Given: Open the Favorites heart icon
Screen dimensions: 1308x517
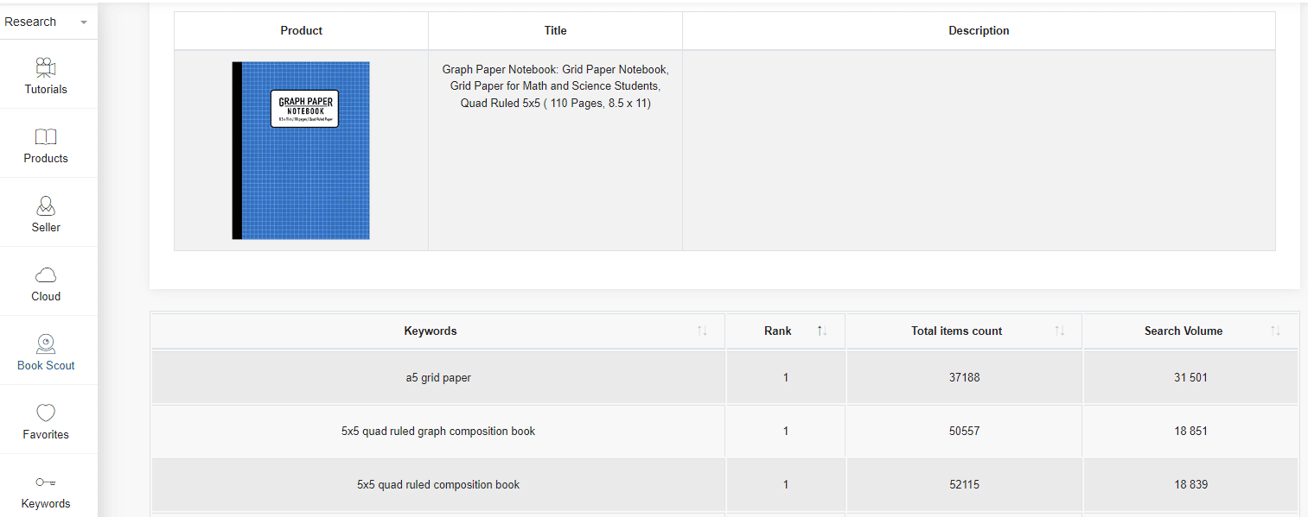Looking at the screenshot, I should click(46, 413).
